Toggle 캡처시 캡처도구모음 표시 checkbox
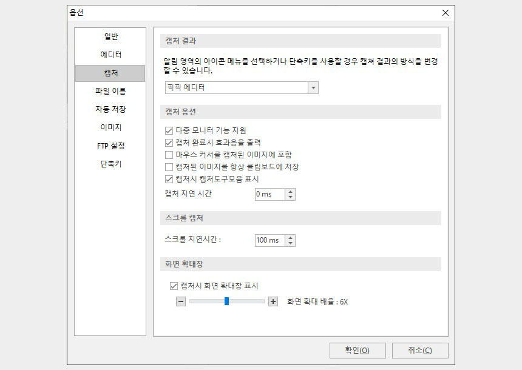Screen dimensions: 522x370 point(169,179)
